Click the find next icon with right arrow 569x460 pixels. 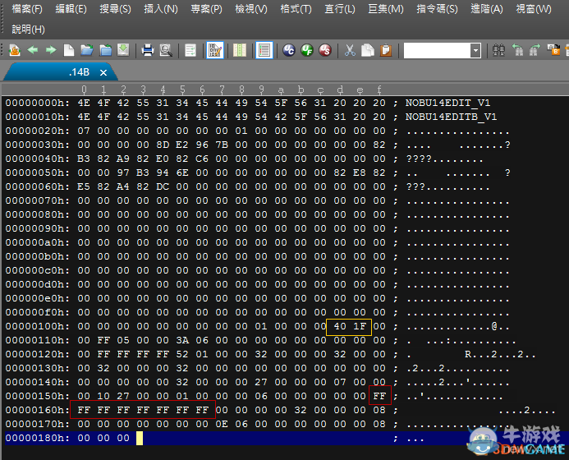click(x=535, y=50)
